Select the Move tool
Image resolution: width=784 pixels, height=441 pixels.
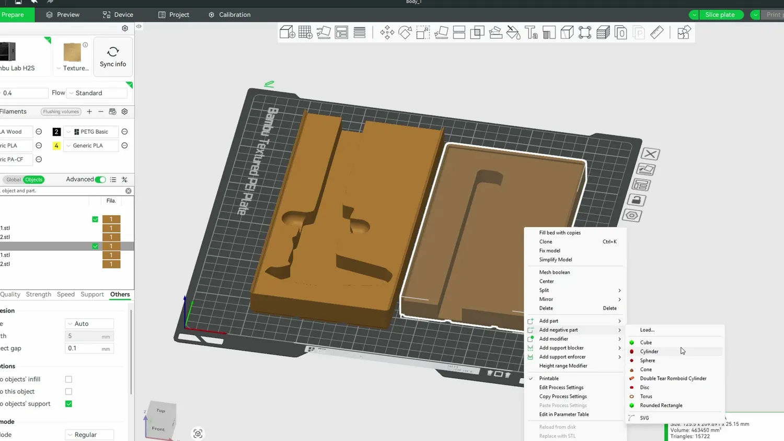pos(387,32)
